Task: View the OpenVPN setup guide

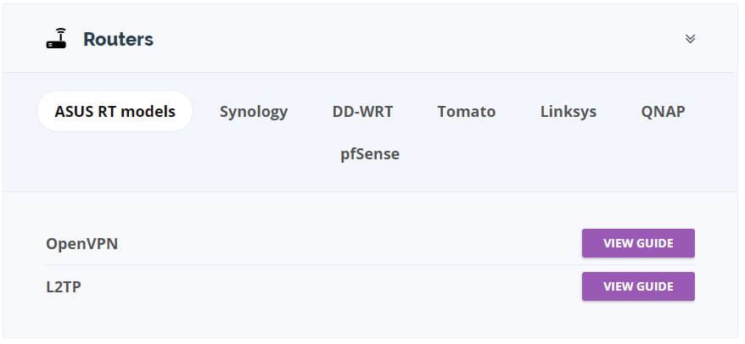Action: tap(638, 243)
